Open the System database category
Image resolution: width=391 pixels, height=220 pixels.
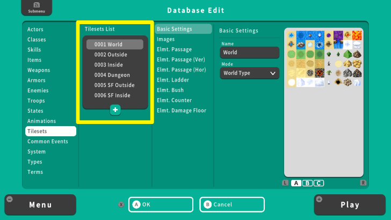pos(37,152)
